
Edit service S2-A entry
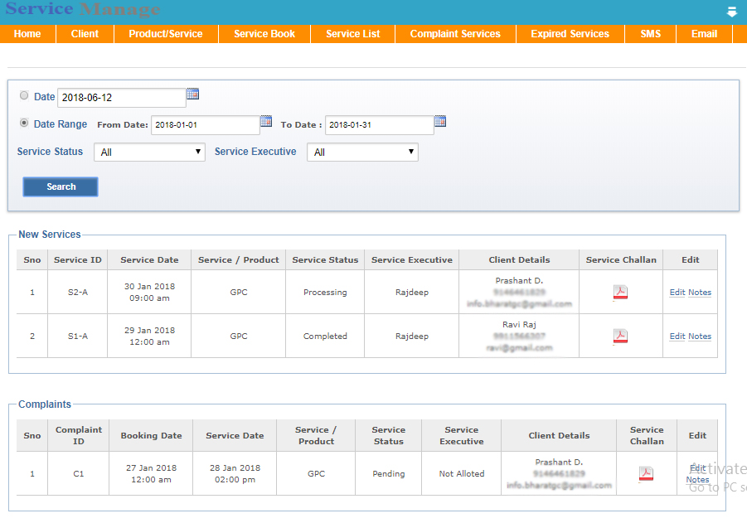tap(677, 293)
